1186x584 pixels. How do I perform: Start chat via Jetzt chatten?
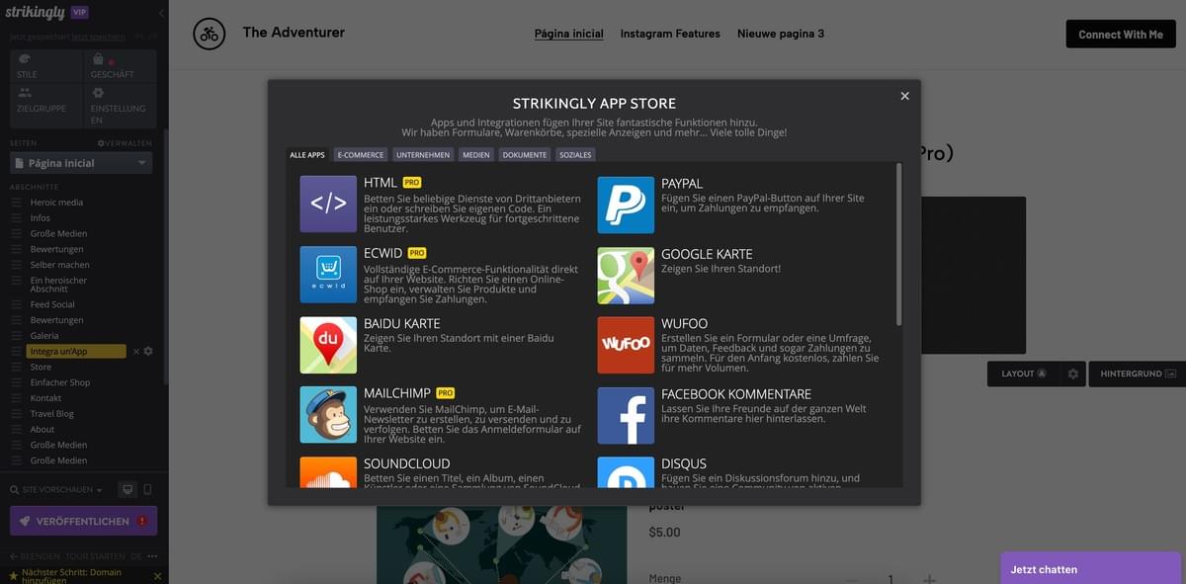point(1093,569)
